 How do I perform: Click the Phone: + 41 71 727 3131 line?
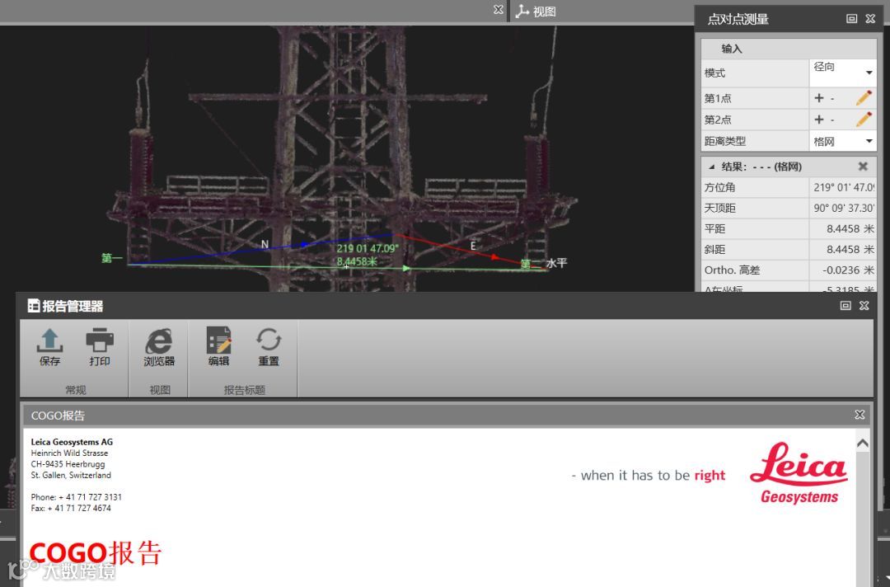[76, 497]
